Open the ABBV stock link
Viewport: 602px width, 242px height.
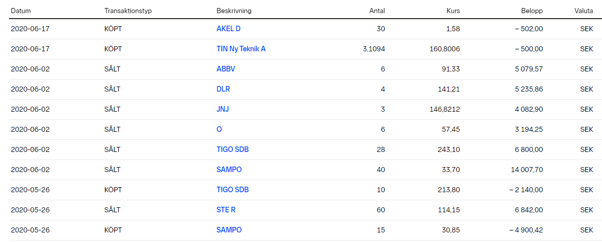tap(226, 69)
